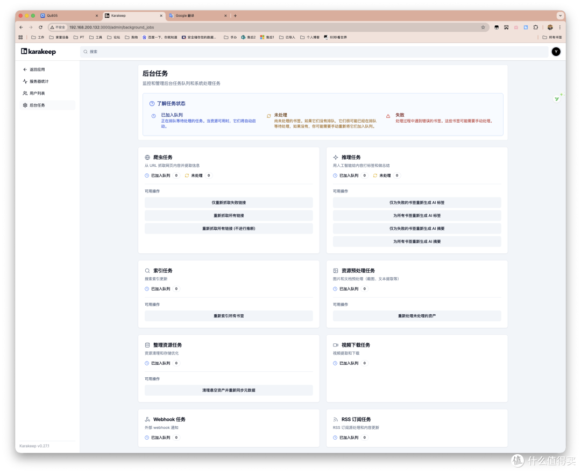The width and height of the screenshot is (581, 473).
Task: Click the karakeep logo
Action: coord(39,52)
